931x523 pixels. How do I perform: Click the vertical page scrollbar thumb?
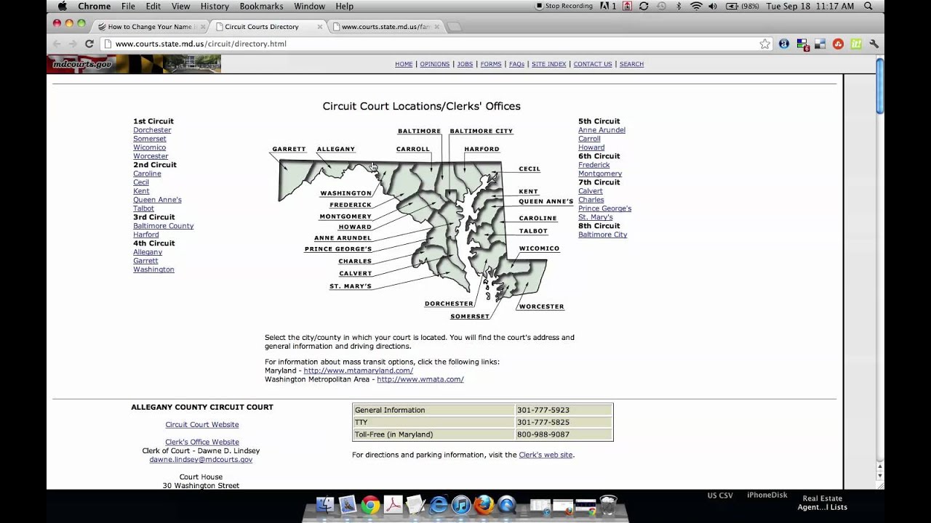[879, 86]
